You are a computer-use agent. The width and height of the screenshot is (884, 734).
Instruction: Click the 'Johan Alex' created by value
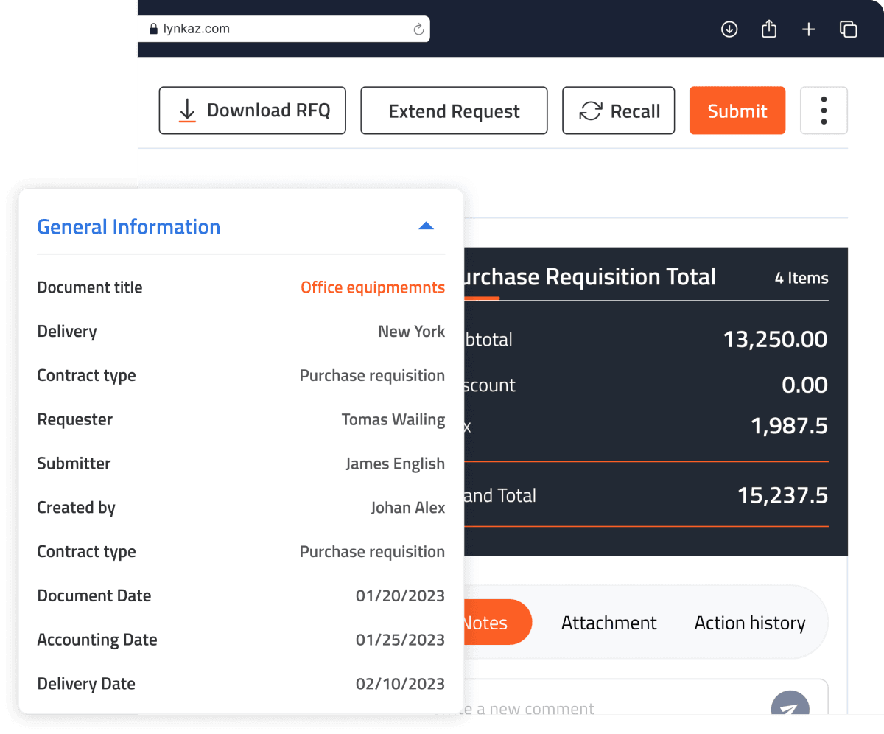coord(408,508)
